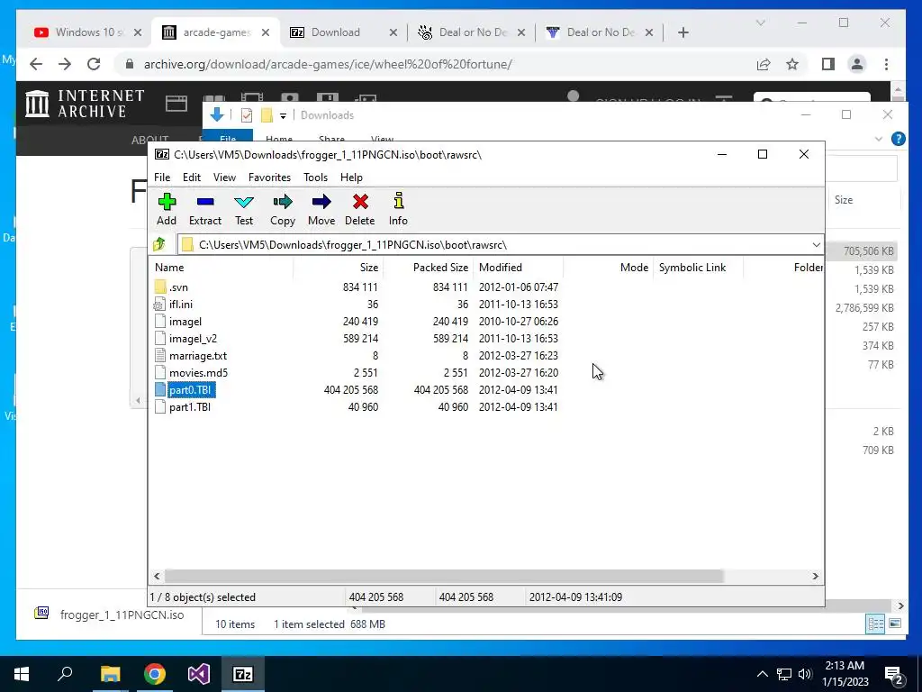Open 7-Zip Favorites menu
922x692 pixels.
269,178
